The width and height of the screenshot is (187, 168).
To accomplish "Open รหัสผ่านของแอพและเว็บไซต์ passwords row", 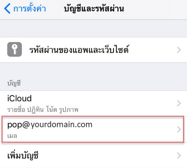I will 93,50.
